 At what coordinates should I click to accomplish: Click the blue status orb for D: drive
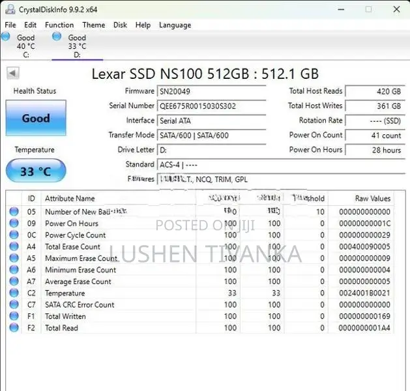[57, 36]
